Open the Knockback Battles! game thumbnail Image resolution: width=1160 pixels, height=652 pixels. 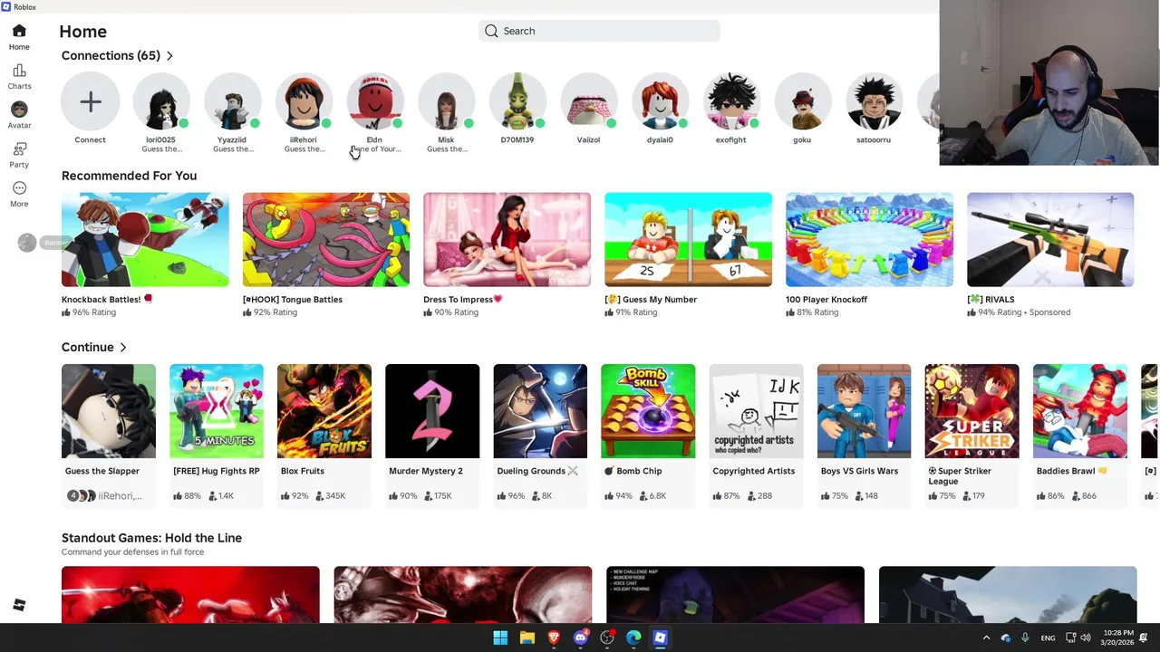(145, 239)
